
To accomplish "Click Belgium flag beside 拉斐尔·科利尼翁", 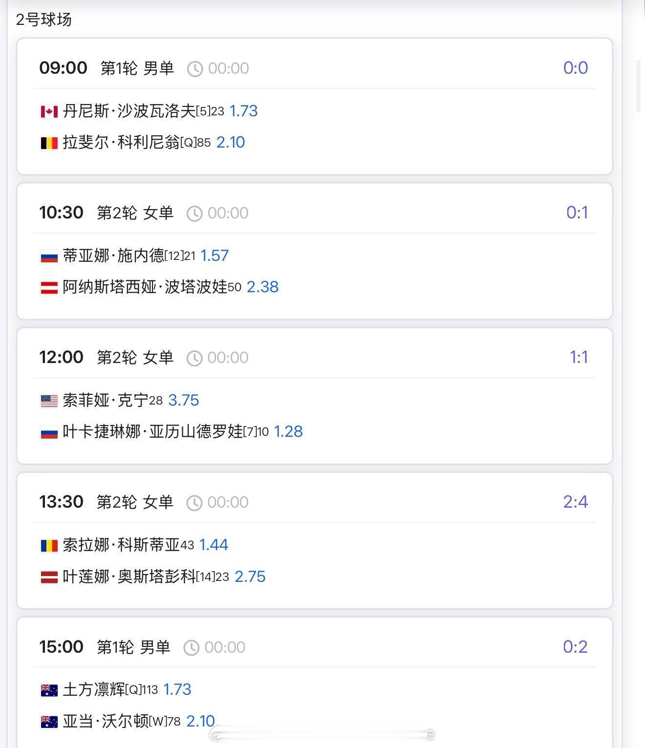I will [x=49, y=143].
